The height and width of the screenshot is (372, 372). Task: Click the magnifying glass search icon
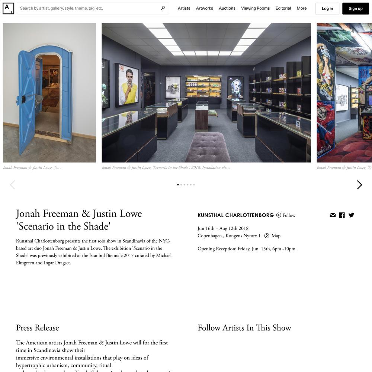tap(163, 8)
